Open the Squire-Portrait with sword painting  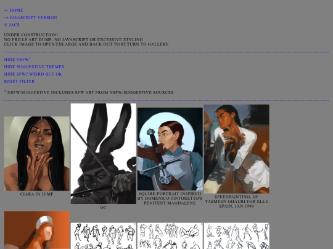[170, 149]
